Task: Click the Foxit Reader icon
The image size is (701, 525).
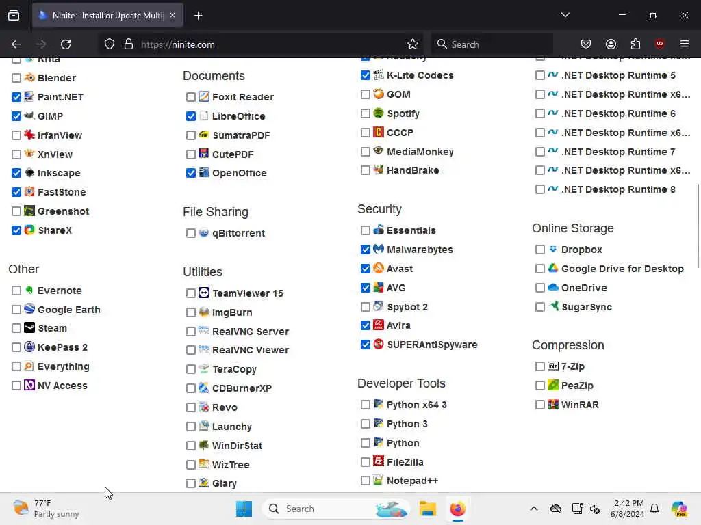Action: 204,96
